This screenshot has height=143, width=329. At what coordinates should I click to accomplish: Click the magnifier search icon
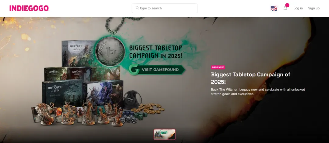(137, 8)
